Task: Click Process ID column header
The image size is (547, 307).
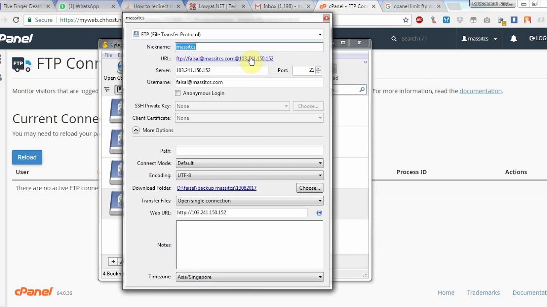Action: pos(412,172)
